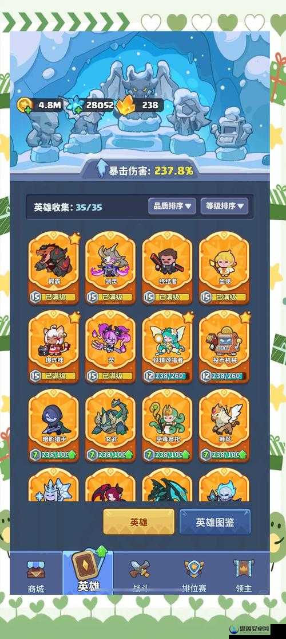Screen dimensions: 286x639
Task: Tap 玄武 upgrade progress bar
Action: coord(110,454)
